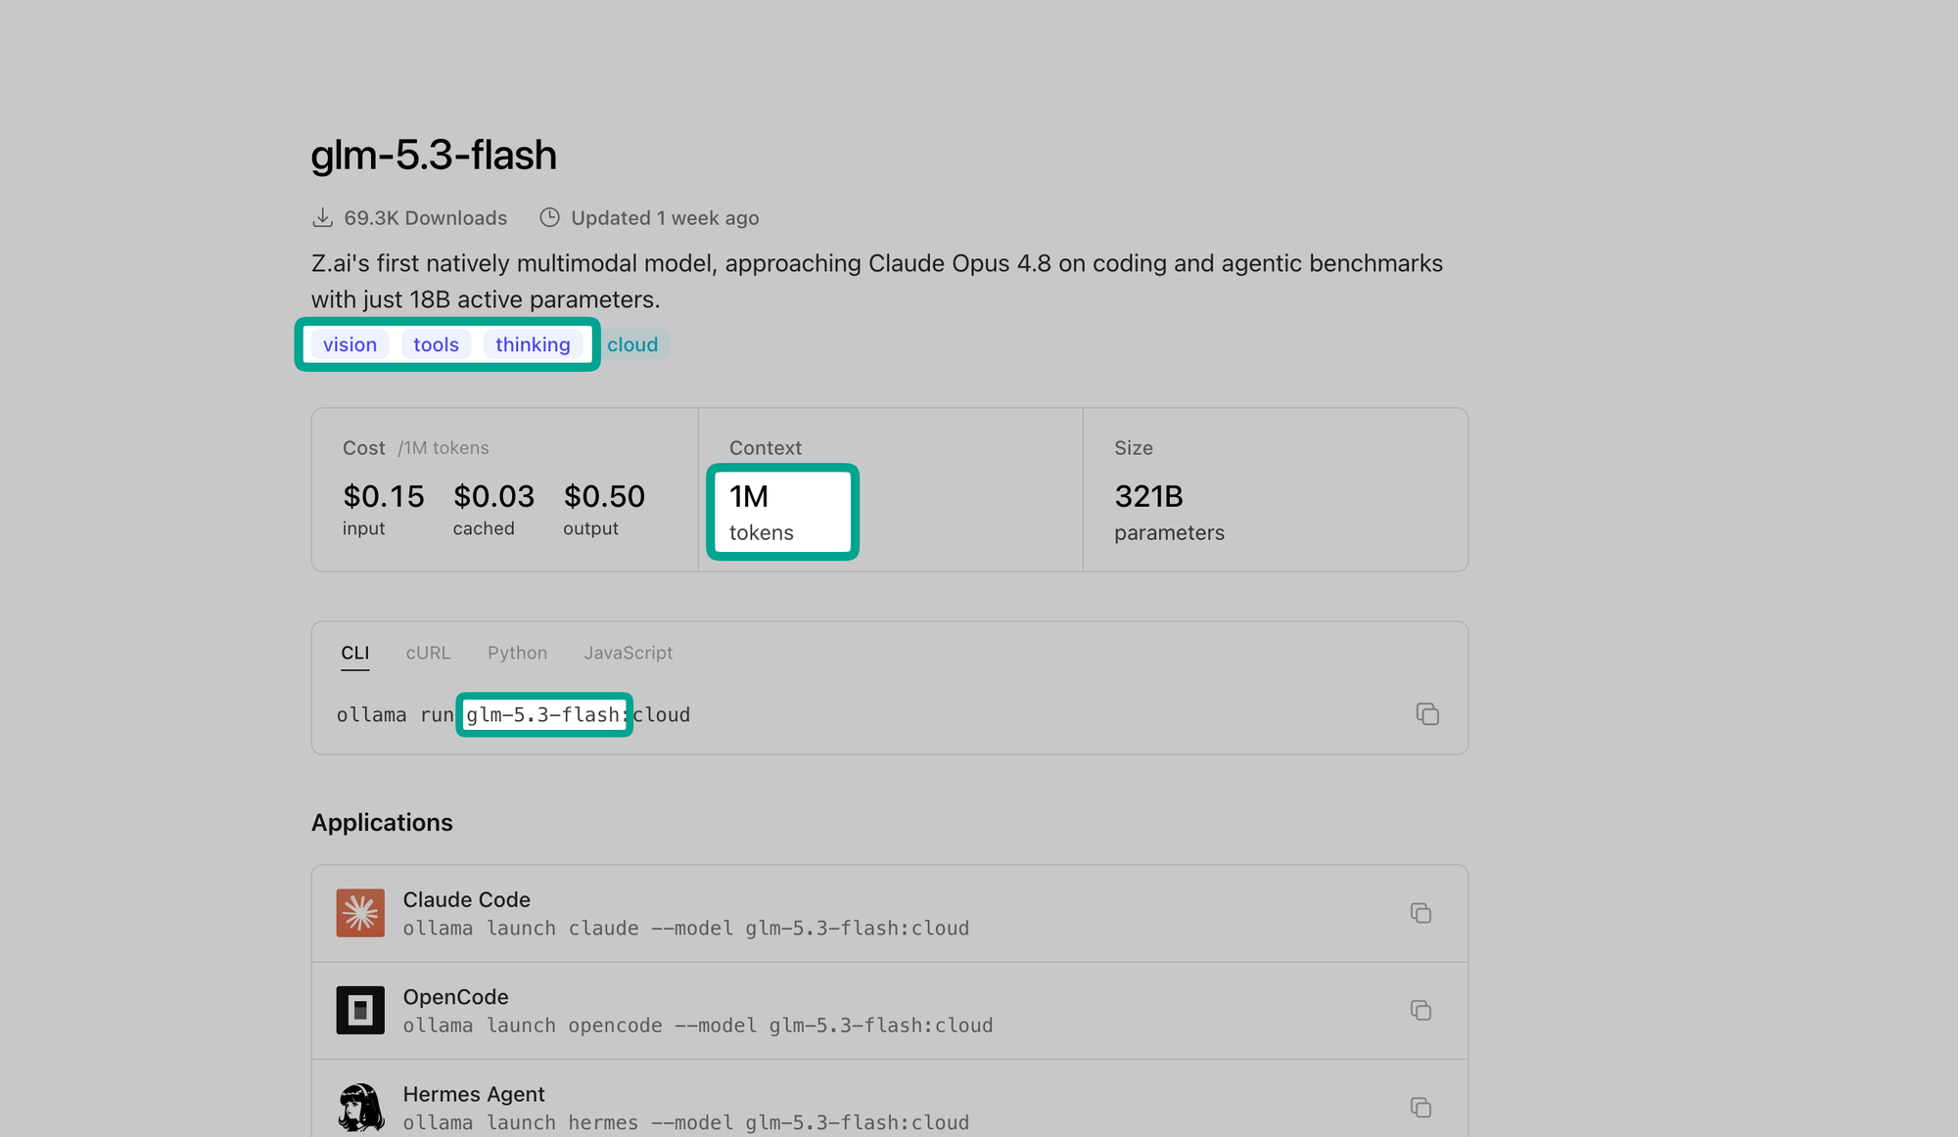Click the clock icon beside Updated
Image resolution: width=1958 pixels, height=1137 pixels.
pyautogui.click(x=550, y=217)
